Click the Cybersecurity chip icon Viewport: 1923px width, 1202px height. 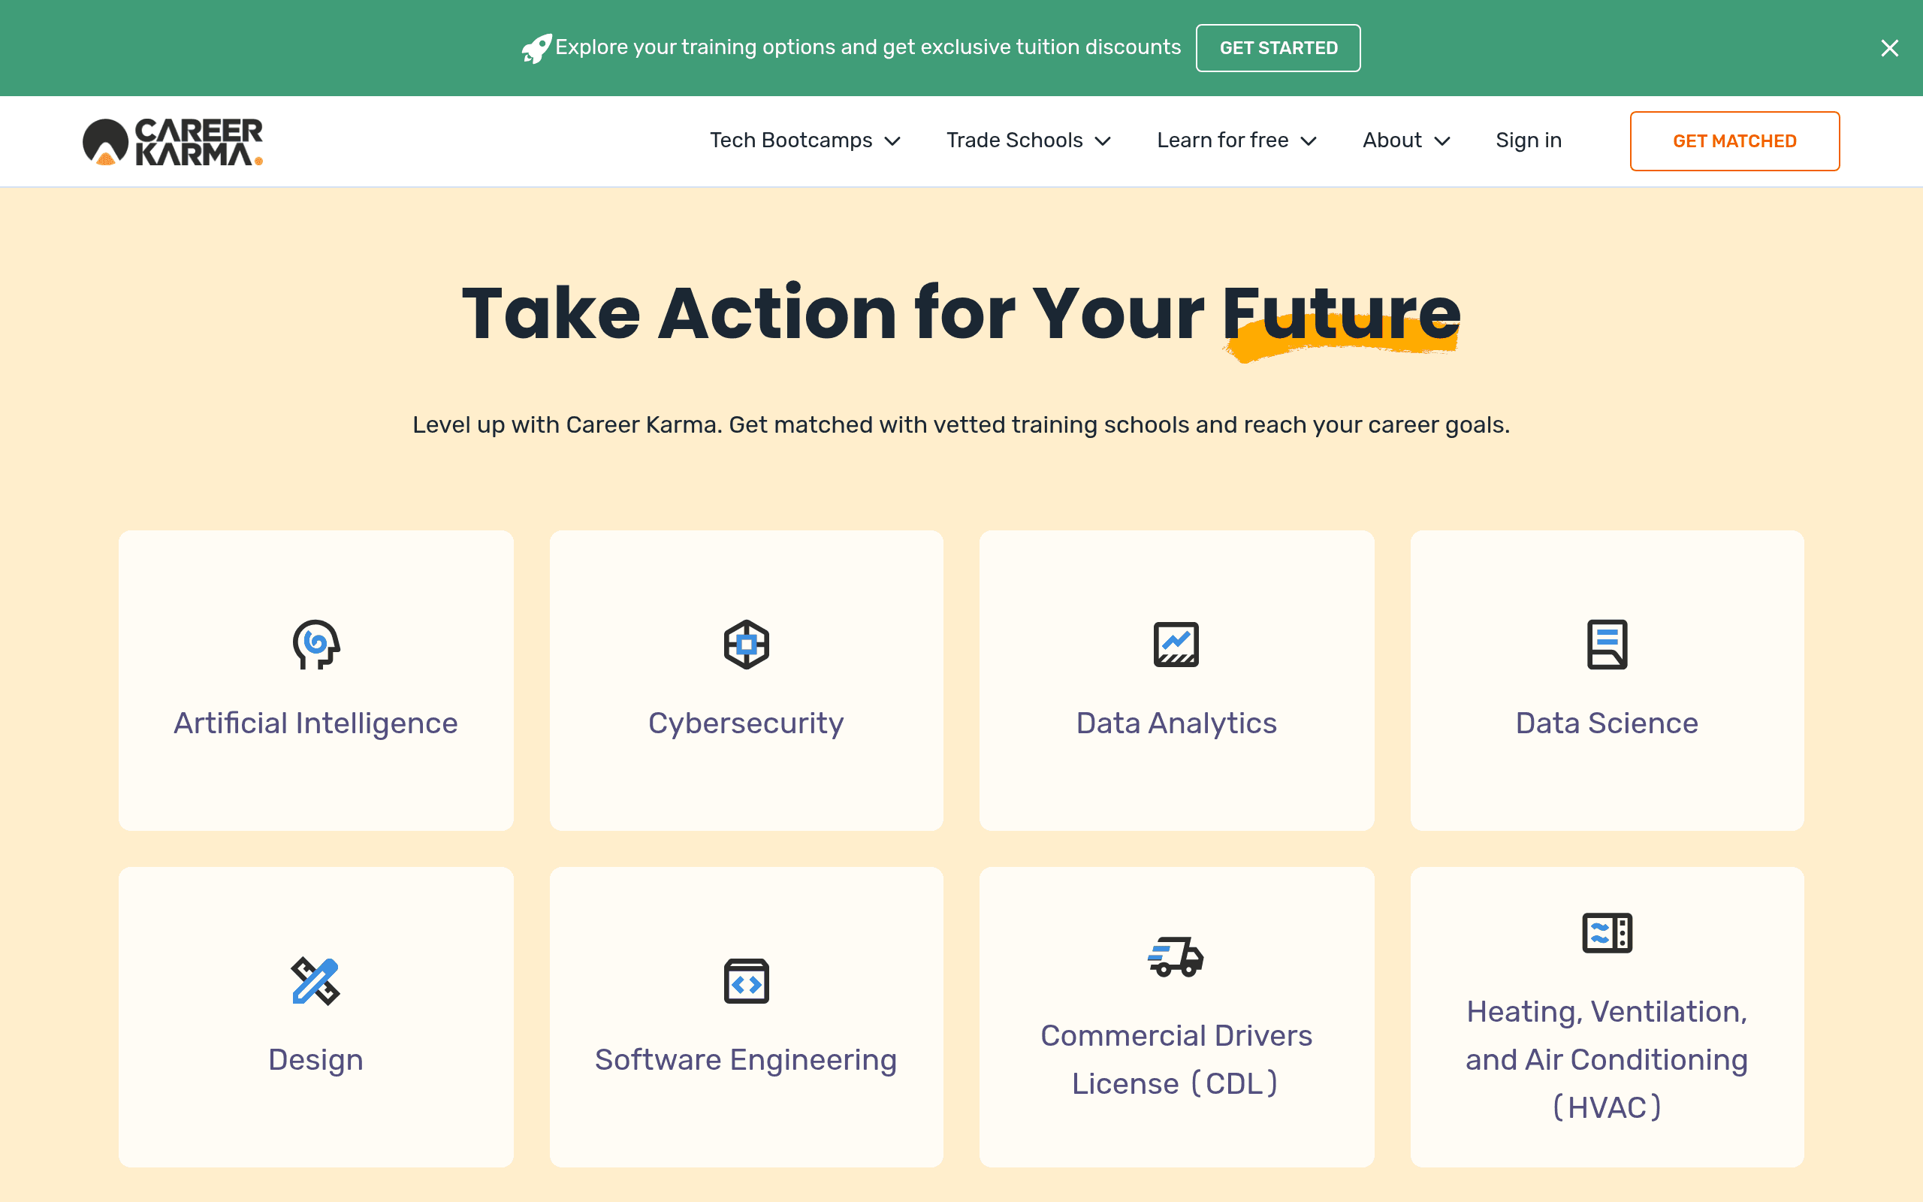pos(746,644)
